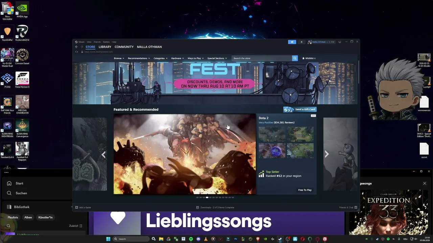433x243 pixels.
Task: Launch Crimson Desert desktop shortcut
Action: point(22,56)
